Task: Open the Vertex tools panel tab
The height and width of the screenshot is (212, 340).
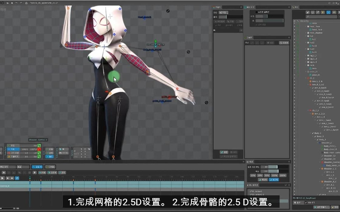Action: [x=250, y=7]
